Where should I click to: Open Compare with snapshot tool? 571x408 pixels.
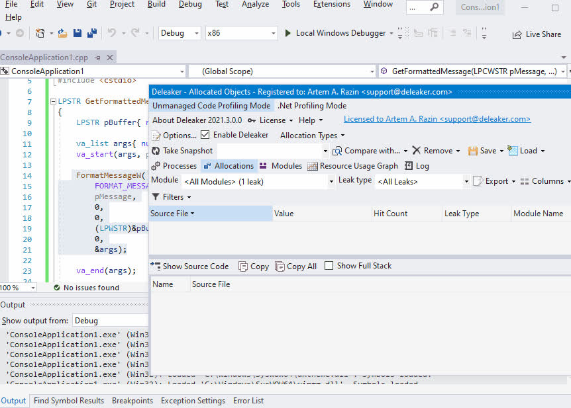366,151
